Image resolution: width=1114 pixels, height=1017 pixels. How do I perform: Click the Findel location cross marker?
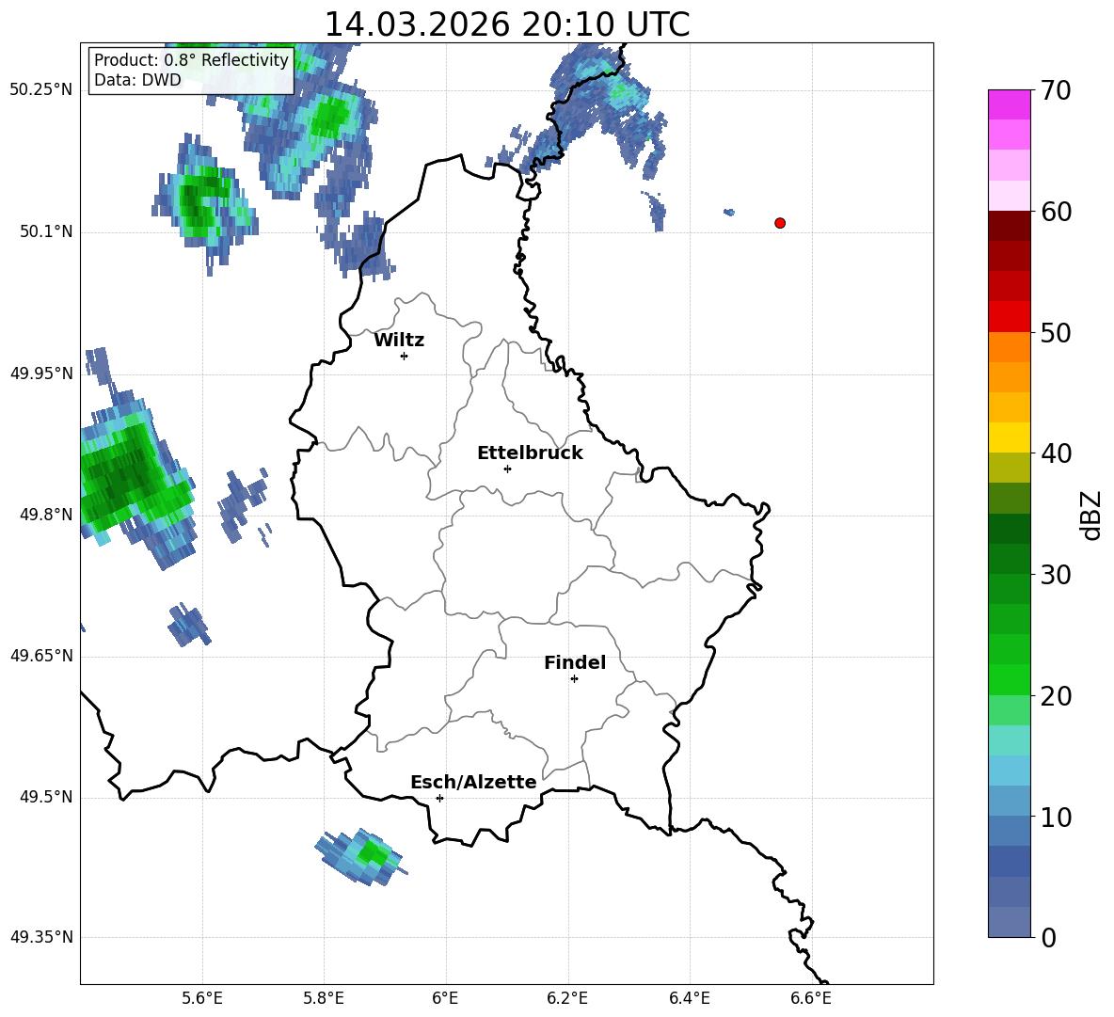coord(574,679)
